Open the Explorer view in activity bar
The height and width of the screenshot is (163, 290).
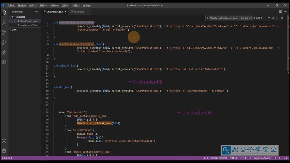(x=4, y=13)
